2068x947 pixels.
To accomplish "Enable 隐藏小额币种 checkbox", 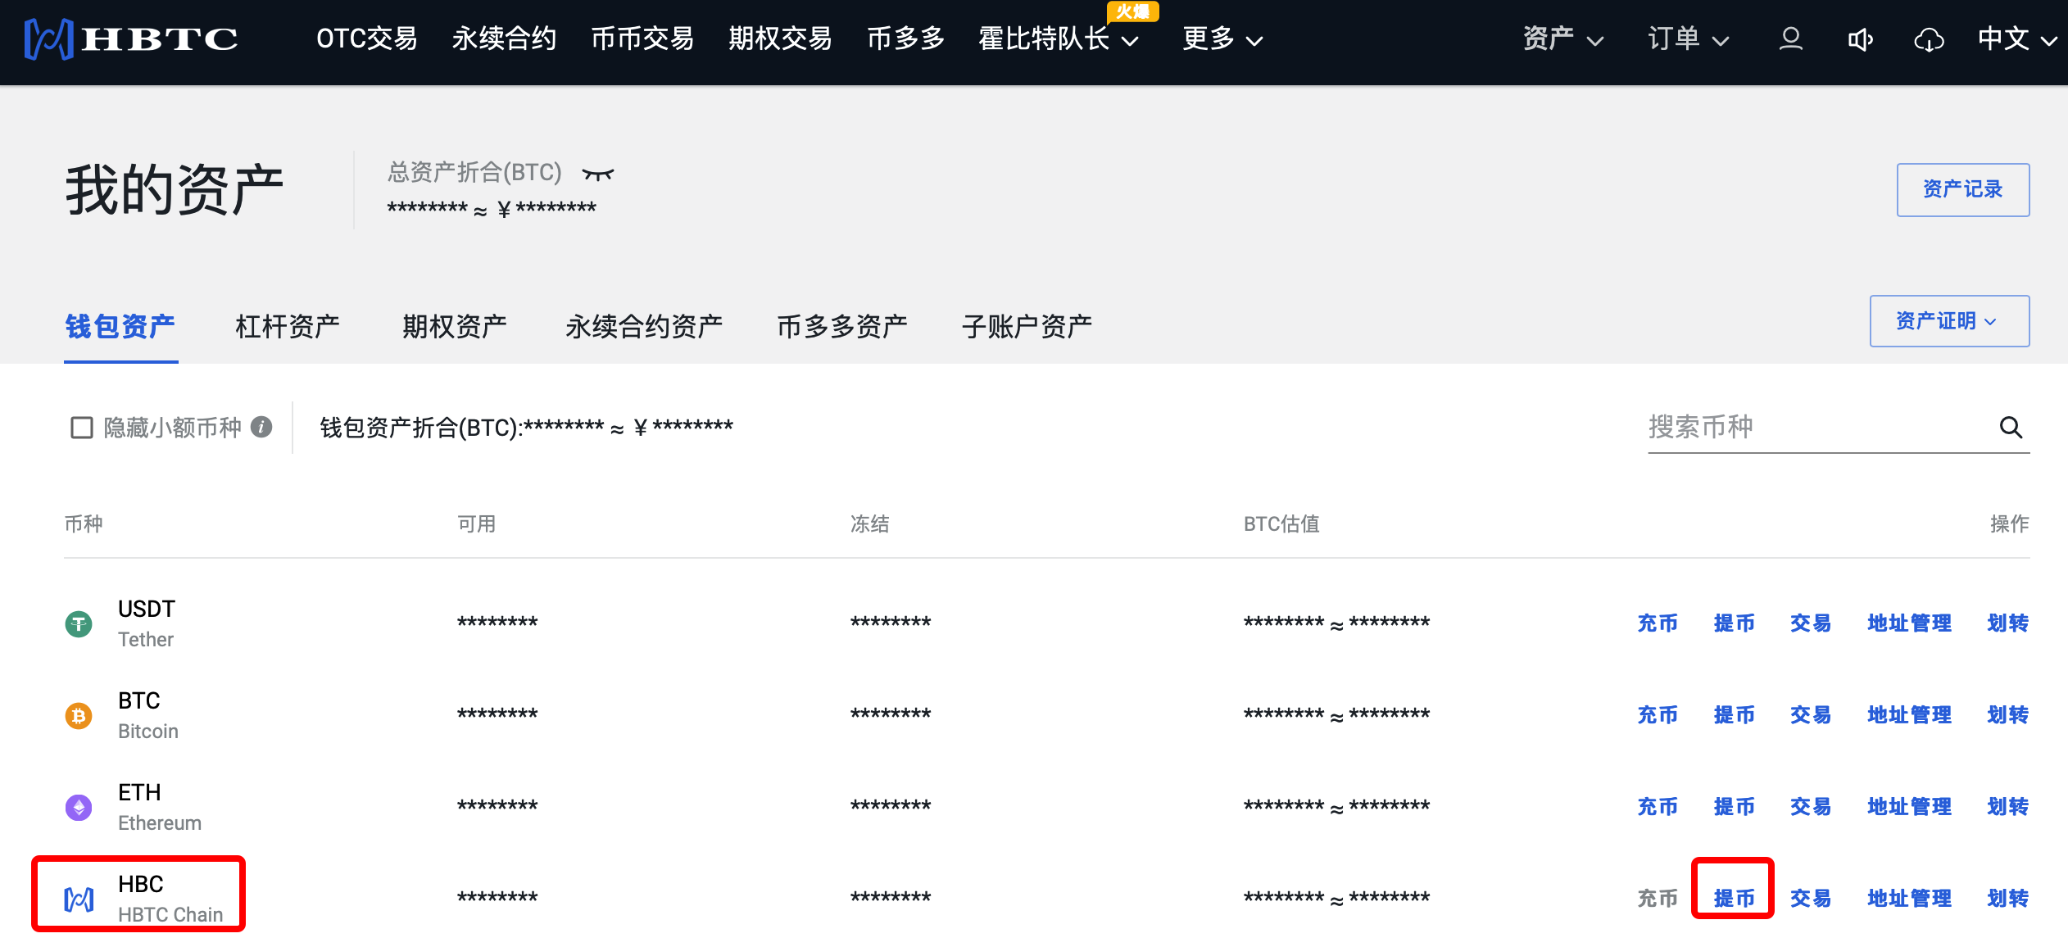I will (82, 428).
